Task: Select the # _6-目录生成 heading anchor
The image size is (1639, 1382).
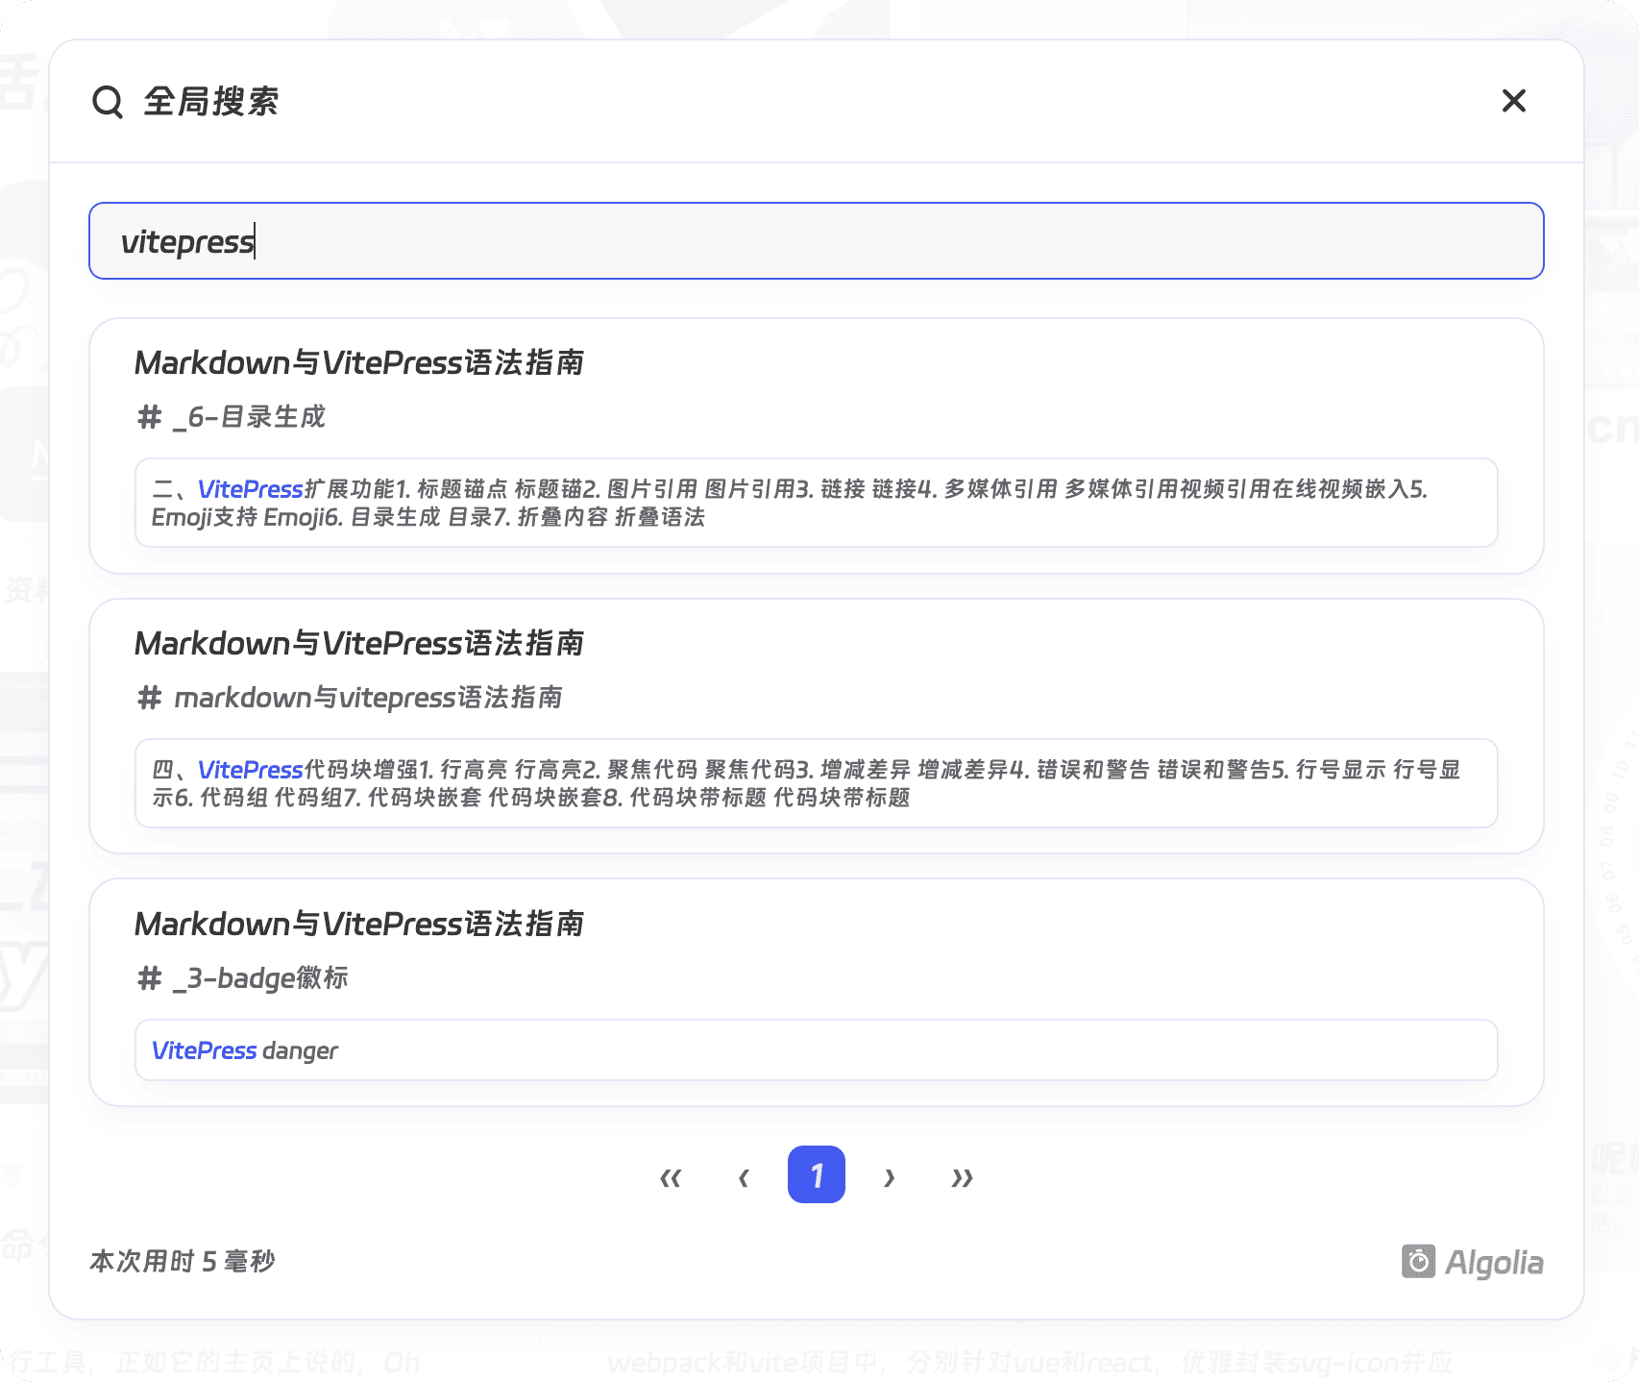Action: coord(231,417)
